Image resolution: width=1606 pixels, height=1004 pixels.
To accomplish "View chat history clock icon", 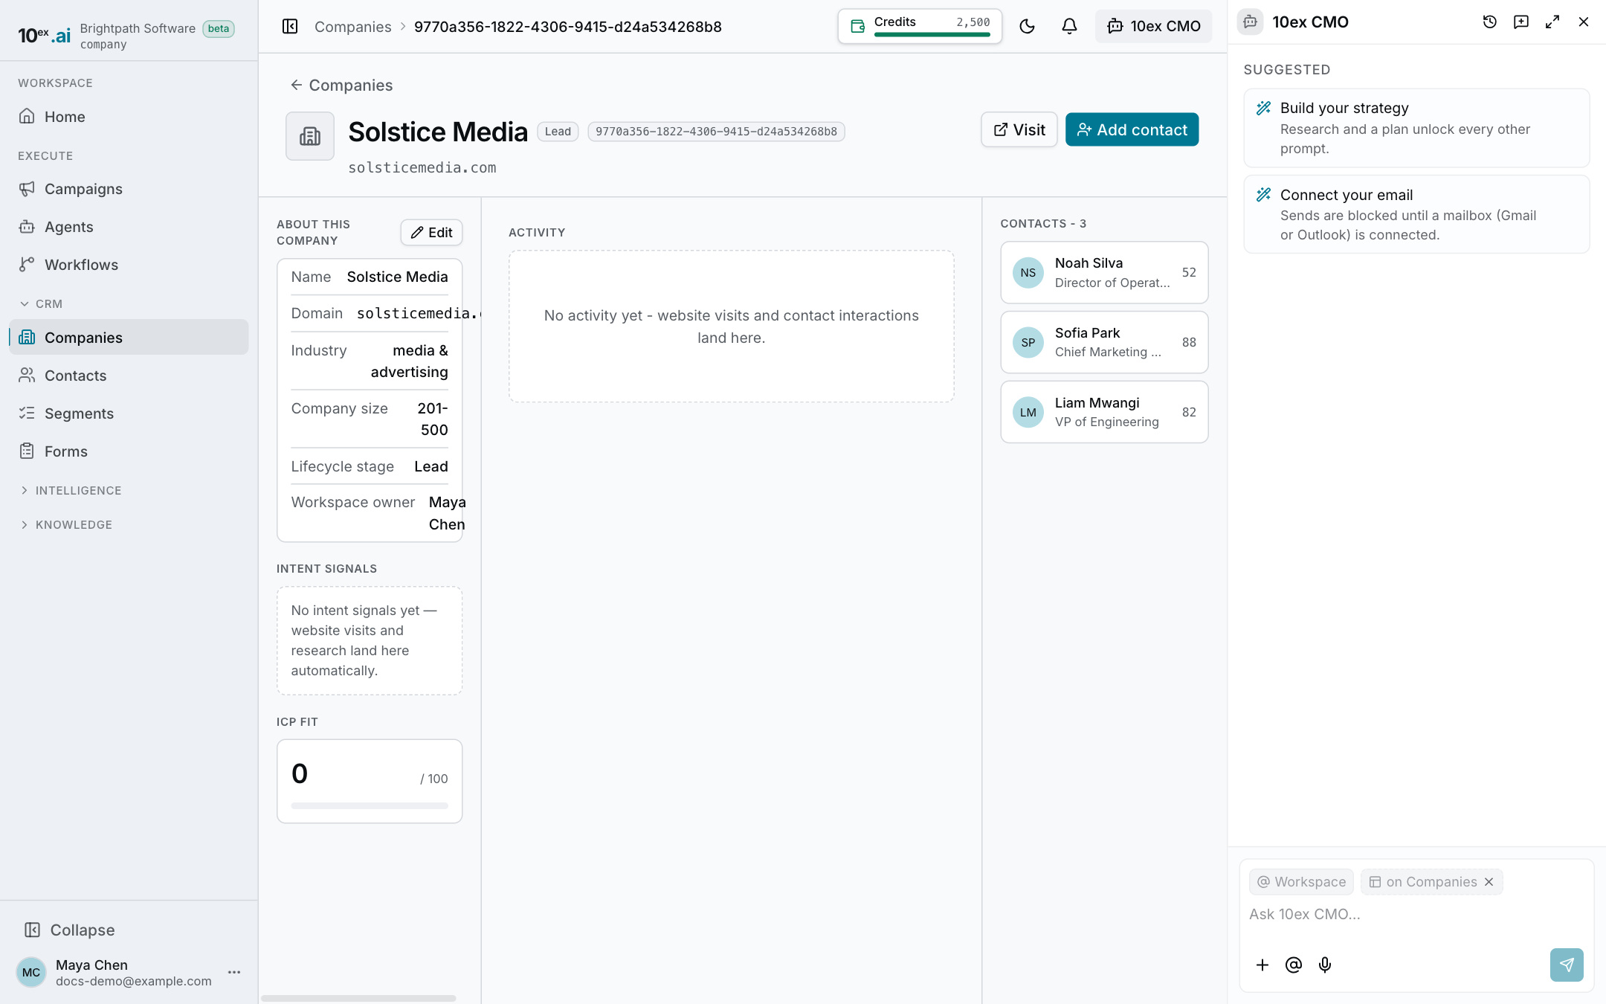I will coord(1489,22).
